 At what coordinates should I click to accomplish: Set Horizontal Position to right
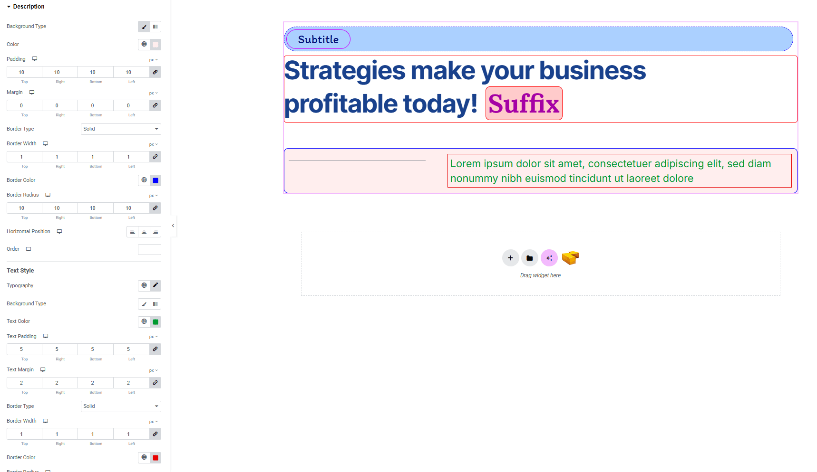(156, 232)
